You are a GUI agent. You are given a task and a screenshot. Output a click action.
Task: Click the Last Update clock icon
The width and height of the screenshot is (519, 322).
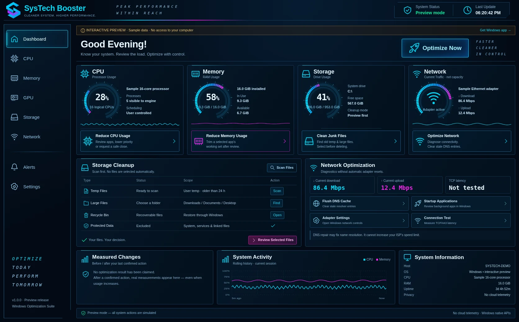click(x=467, y=10)
